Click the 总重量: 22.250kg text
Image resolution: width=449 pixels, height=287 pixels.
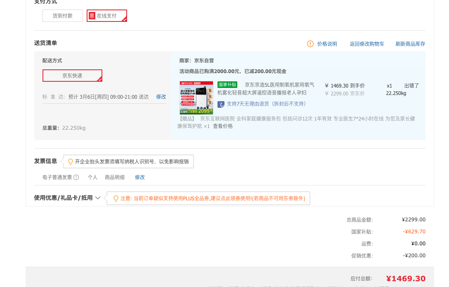[x=64, y=128]
